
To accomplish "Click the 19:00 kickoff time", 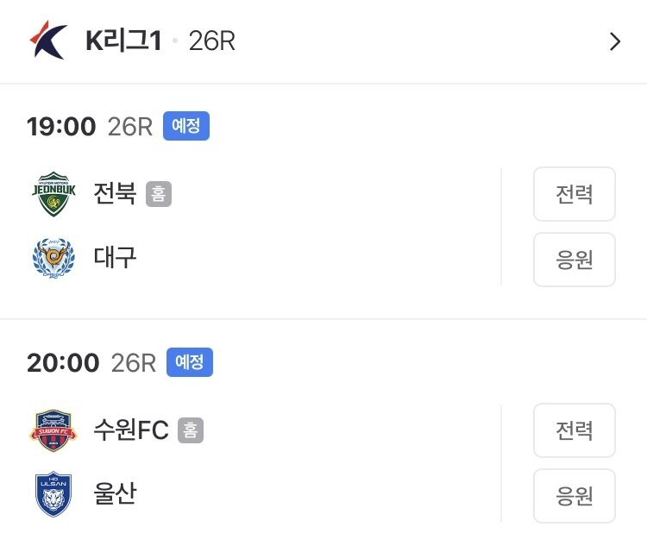I will click(x=61, y=127).
